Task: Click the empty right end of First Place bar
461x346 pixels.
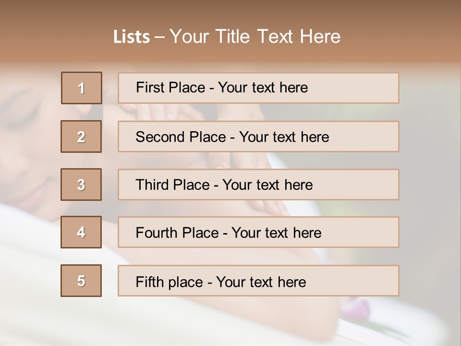Action: click(x=365, y=88)
